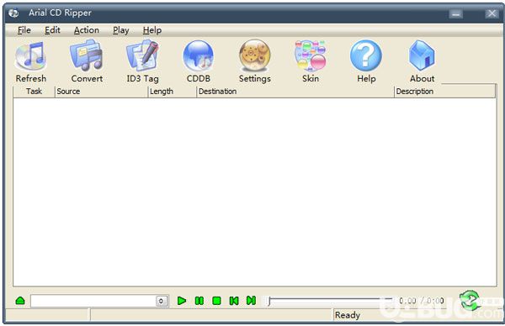Skip to the next track

click(x=251, y=301)
